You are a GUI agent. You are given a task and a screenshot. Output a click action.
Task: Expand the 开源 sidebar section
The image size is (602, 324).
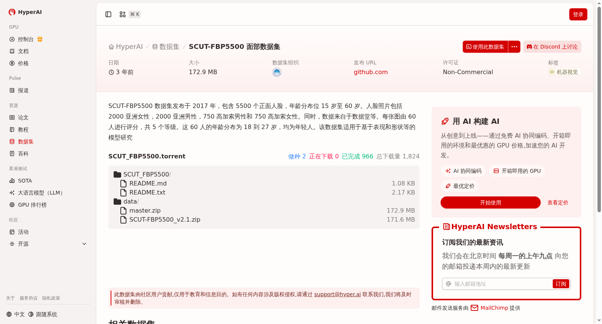(x=48, y=244)
